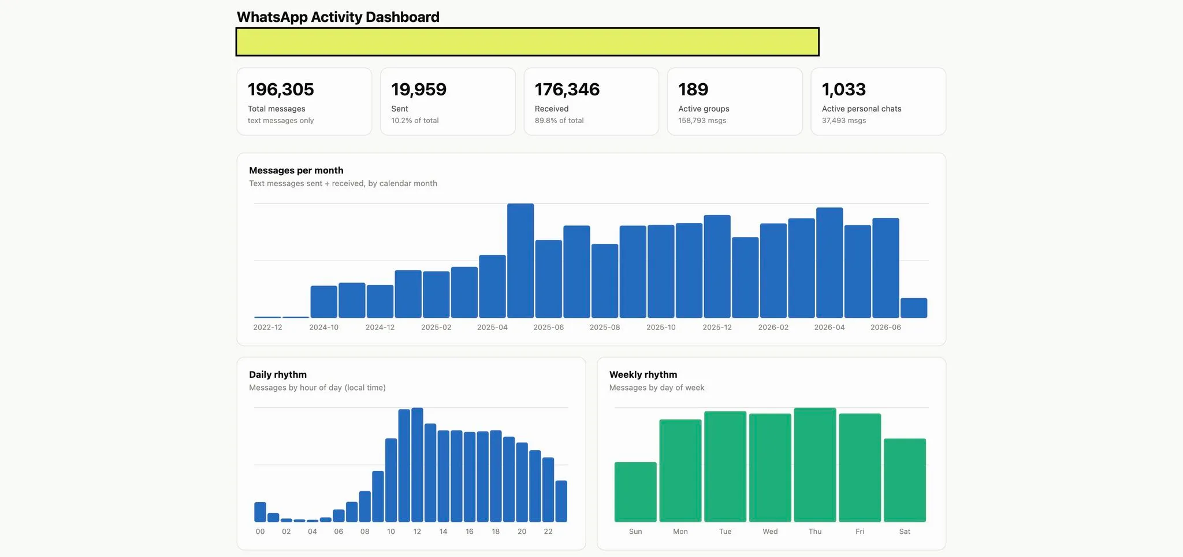Click the Total messages stat card
The height and width of the screenshot is (557, 1183).
304,102
